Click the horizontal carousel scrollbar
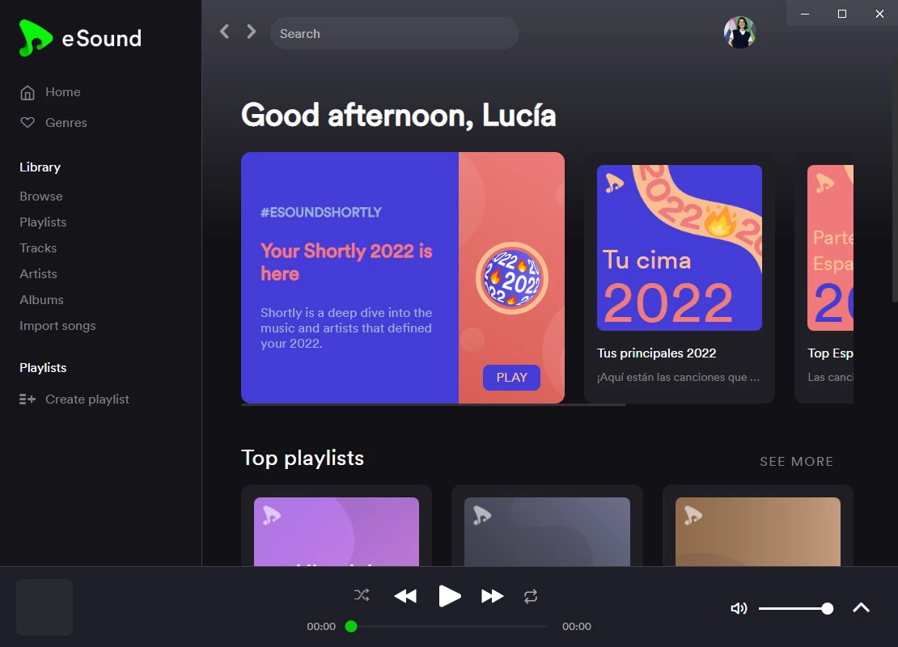This screenshot has height=647, width=898. 433,405
